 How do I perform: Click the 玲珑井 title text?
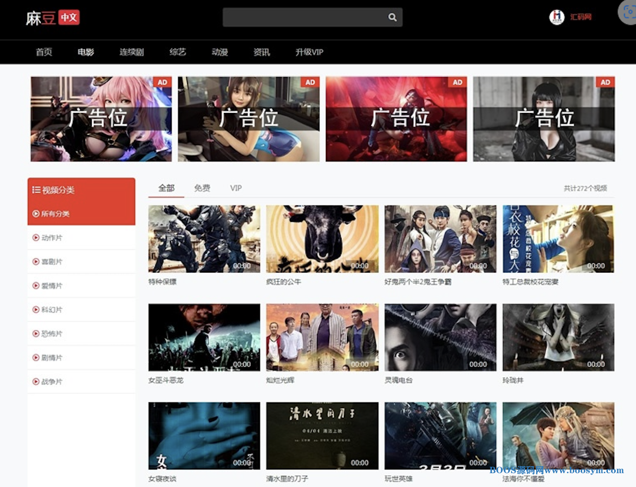point(513,380)
